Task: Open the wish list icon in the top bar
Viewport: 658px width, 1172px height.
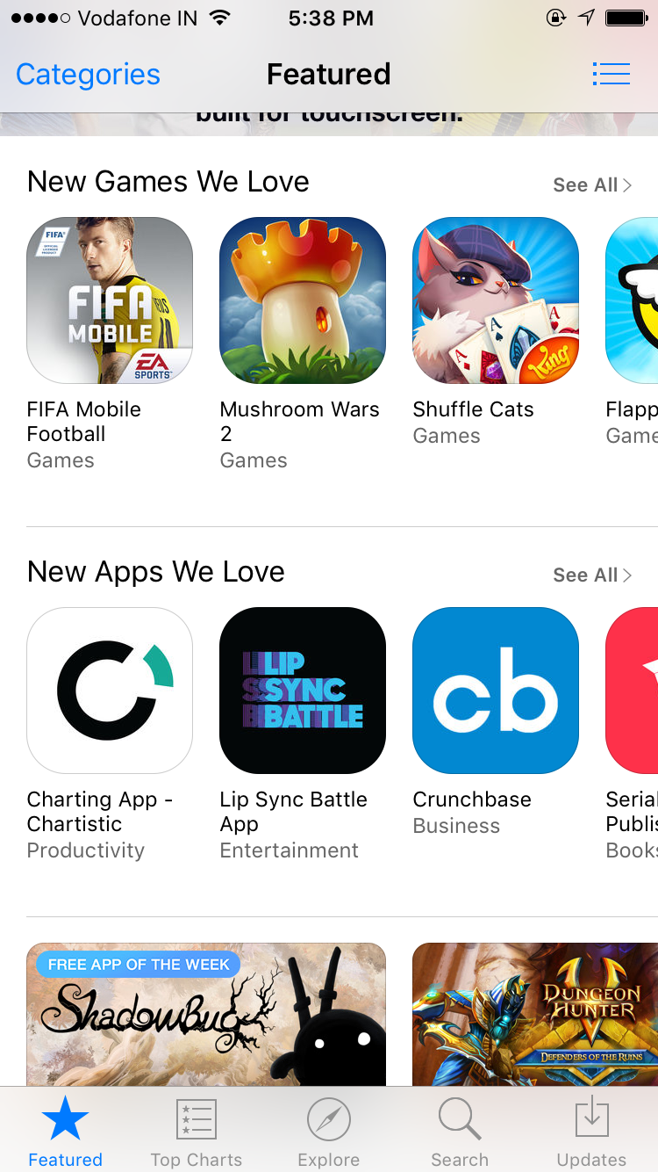Action: tap(611, 74)
